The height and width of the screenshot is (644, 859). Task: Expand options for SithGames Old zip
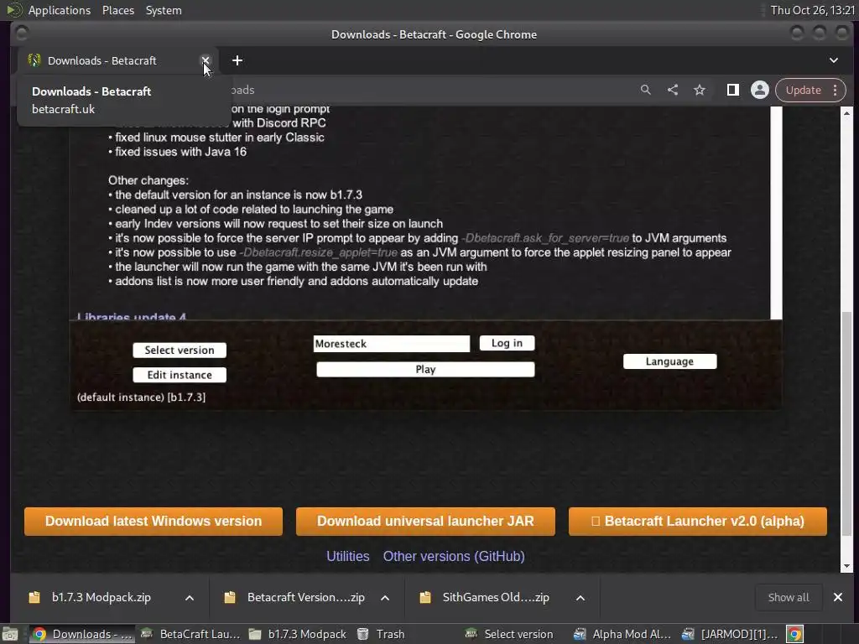[580, 597]
